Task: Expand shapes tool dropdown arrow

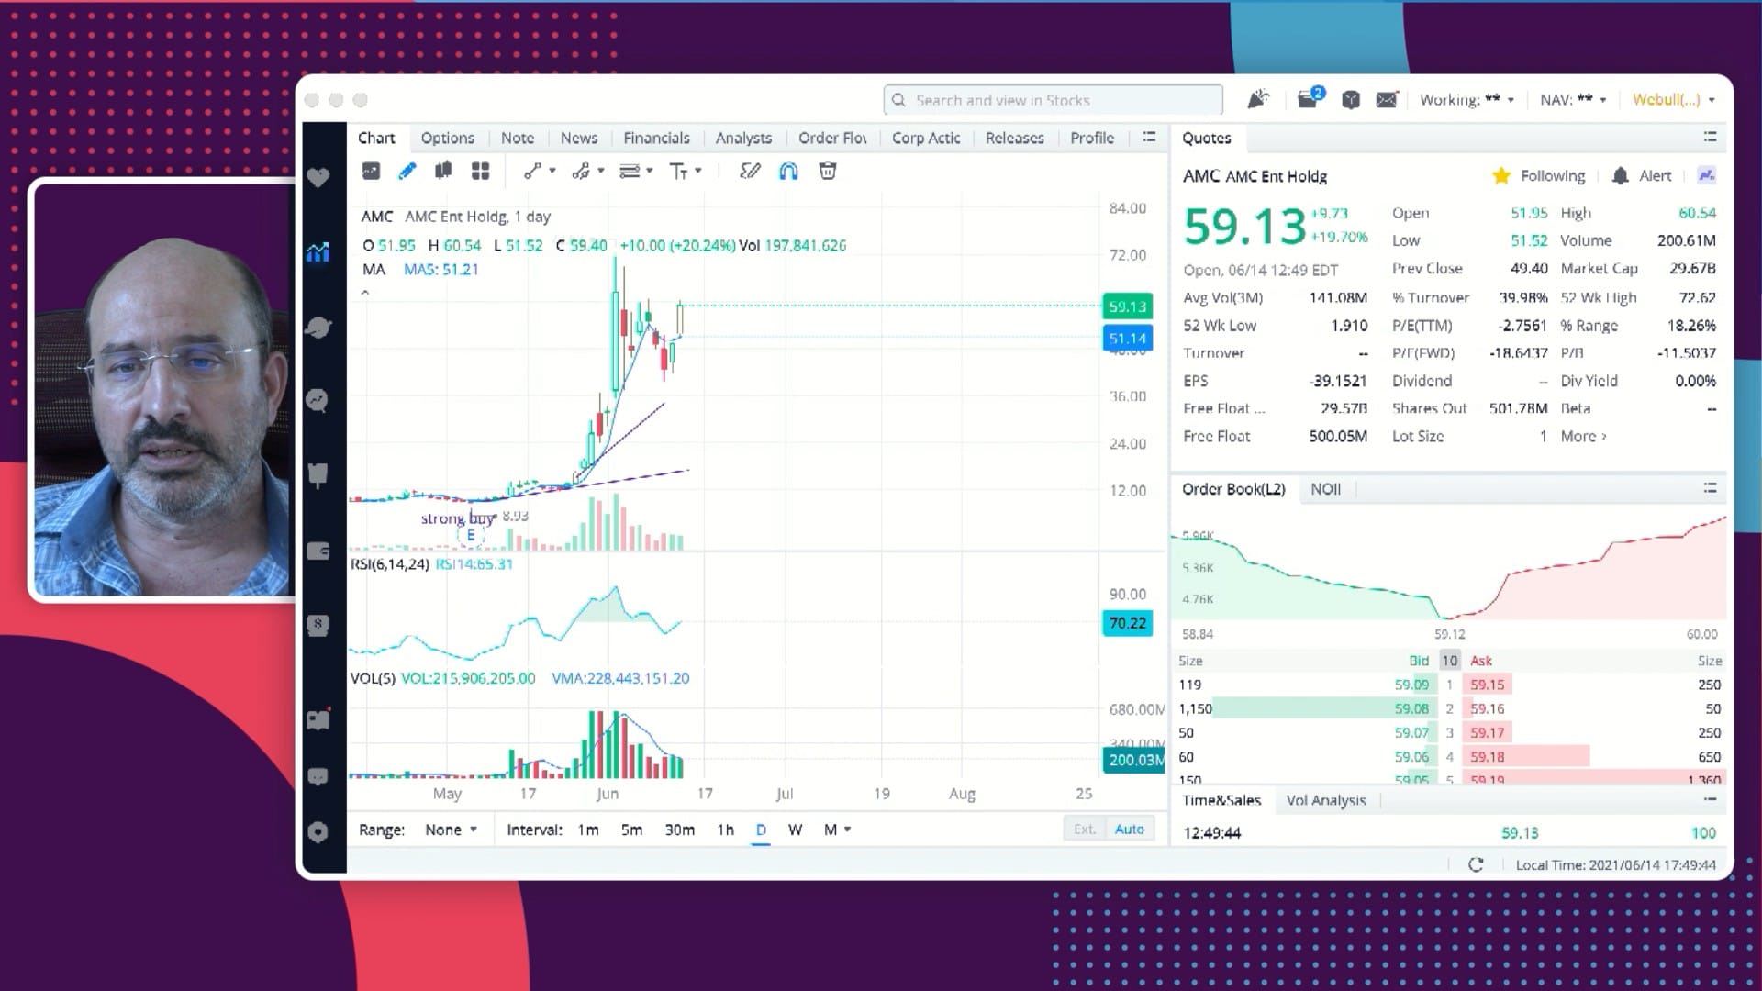Action: coord(601,171)
